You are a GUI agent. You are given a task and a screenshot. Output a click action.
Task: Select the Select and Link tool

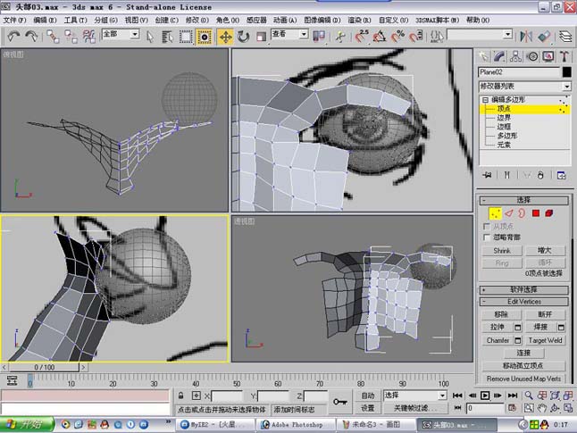53,37
